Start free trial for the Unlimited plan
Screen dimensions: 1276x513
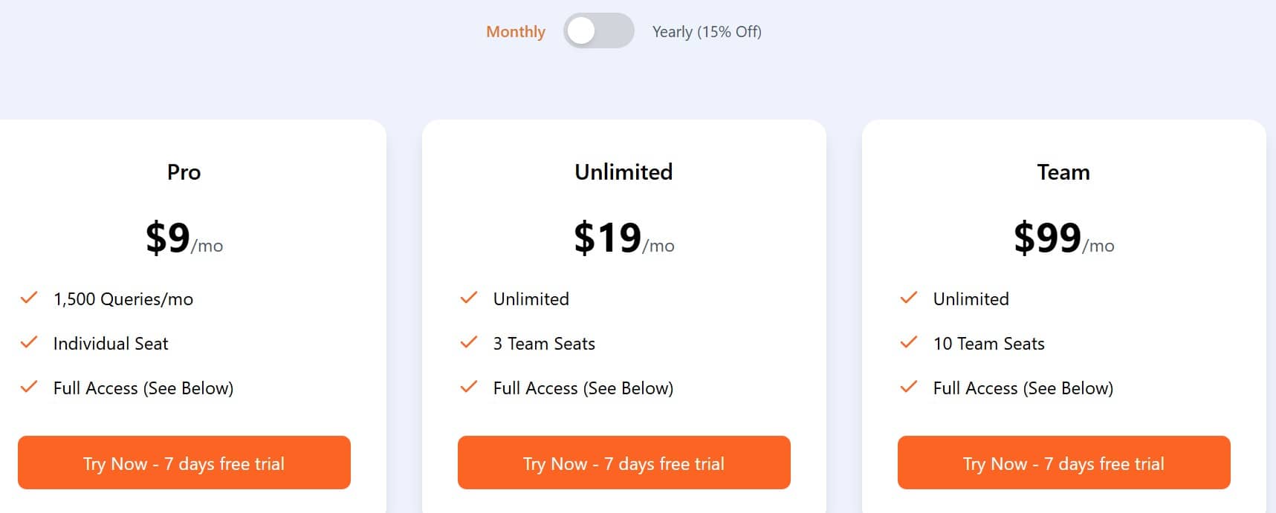(x=624, y=463)
